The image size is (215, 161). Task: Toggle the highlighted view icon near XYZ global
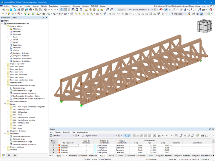[201, 14]
